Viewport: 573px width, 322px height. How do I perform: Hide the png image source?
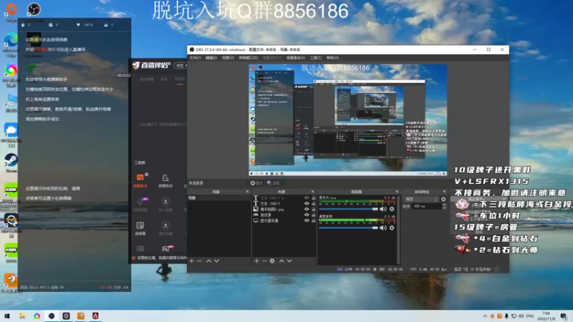(307, 209)
